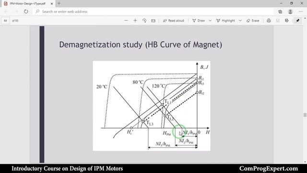The width and height of the screenshot is (307, 173).
Task: Start Read aloud
Action: [x=174, y=21]
